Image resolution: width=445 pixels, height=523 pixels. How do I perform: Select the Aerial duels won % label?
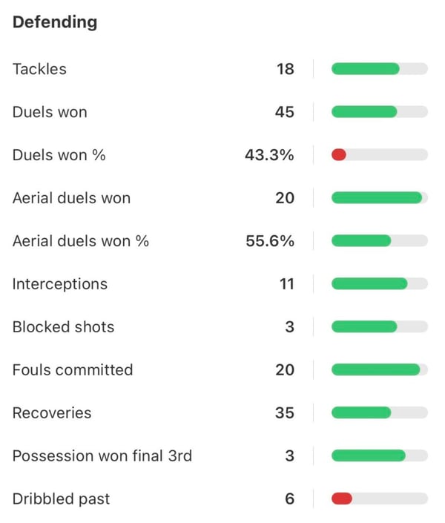[81, 241]
